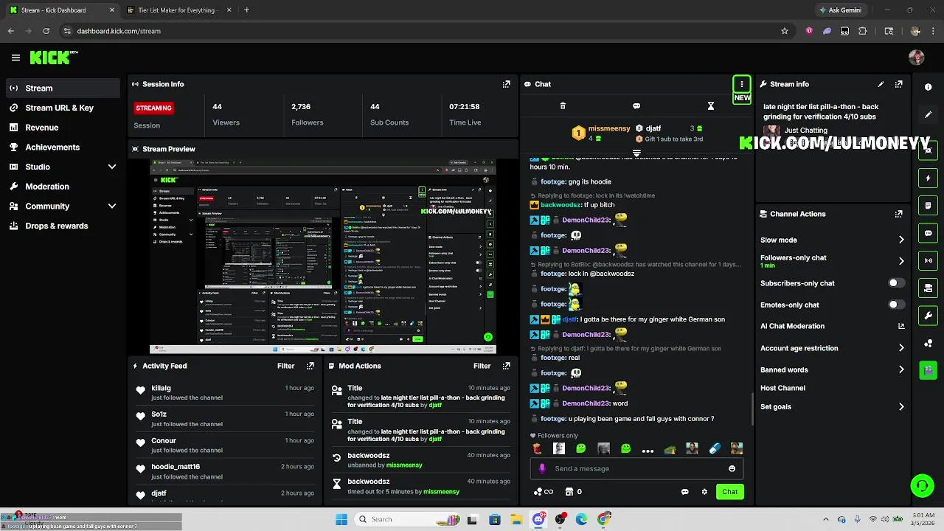Click the Windows taskbar Search box
This screenshot has height=531, width=944.
click(408, 519)
